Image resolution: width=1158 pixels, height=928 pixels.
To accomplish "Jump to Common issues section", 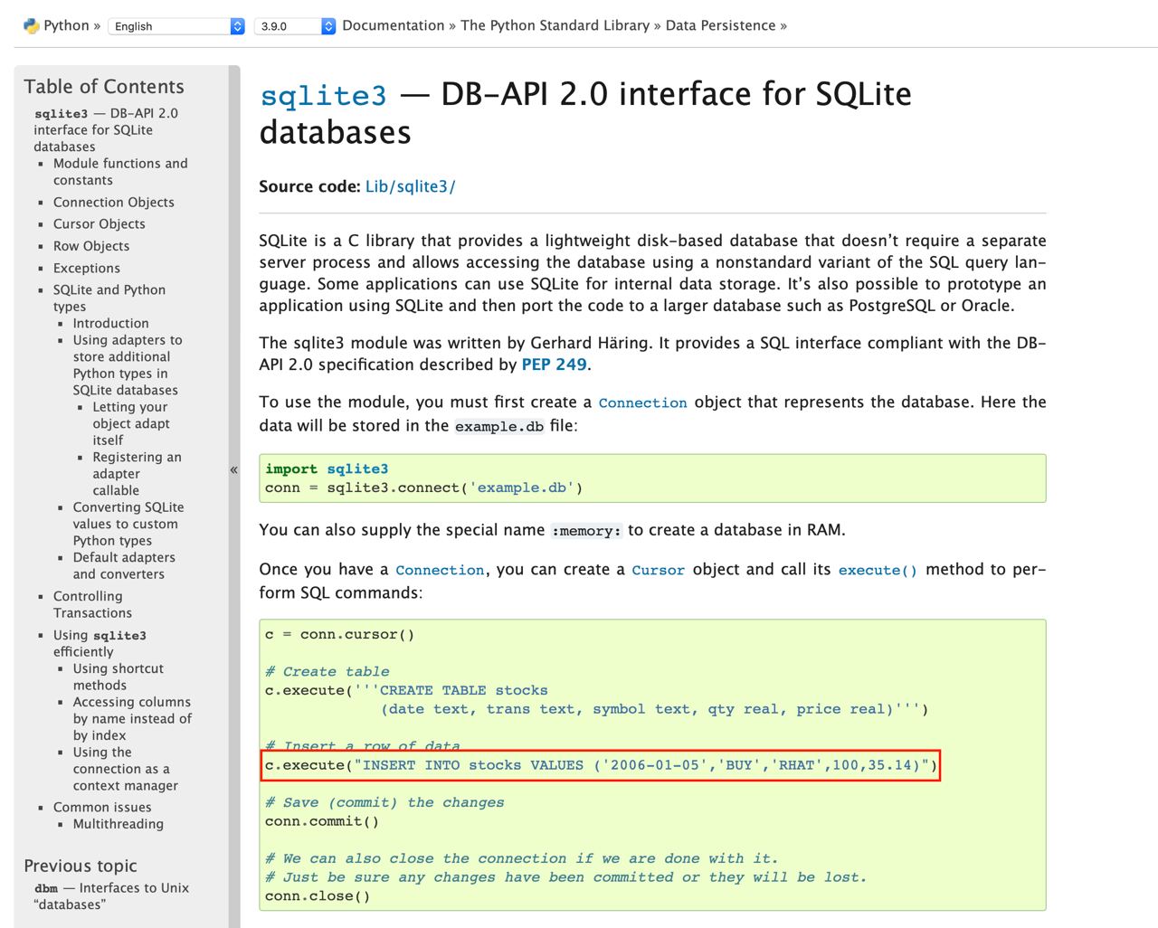I will click(x=102, y=808).
